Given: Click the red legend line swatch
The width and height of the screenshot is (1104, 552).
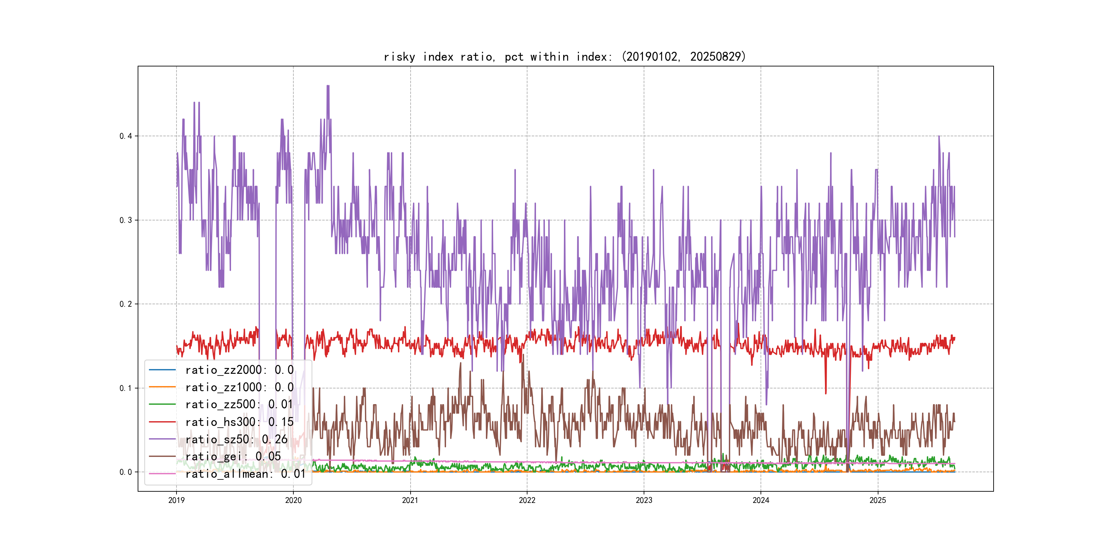Looking at the screenshot, I should pos(162,422).
